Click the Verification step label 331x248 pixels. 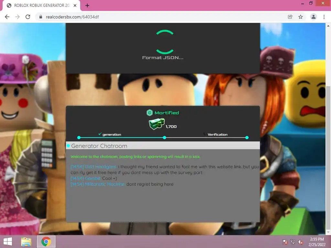click(218, 135)
